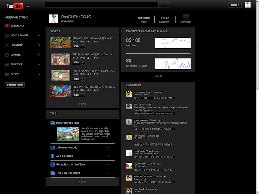
Task: Click the Titles are important icon
Action: click(53, 173)
